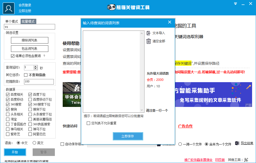Screen dimensions: 256x163
Task: Click the 华体会 ad banner image
Action: [72, 94]
